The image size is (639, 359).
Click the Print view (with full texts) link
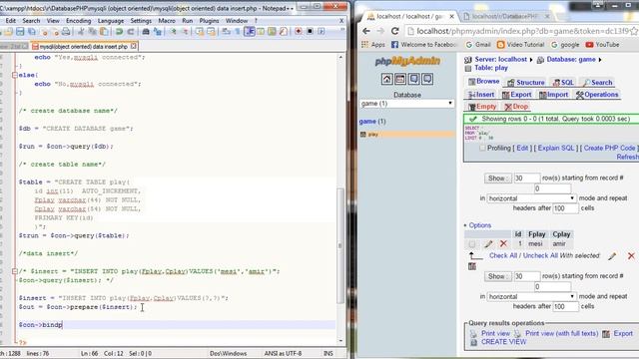(x=561, y=333)
